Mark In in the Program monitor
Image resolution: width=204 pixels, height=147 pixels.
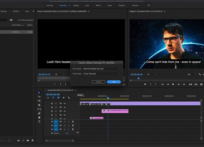(x=151, y=84)
